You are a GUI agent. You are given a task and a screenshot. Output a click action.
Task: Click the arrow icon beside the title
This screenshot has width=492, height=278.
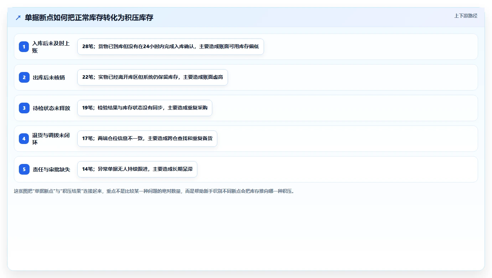point(18,17)
